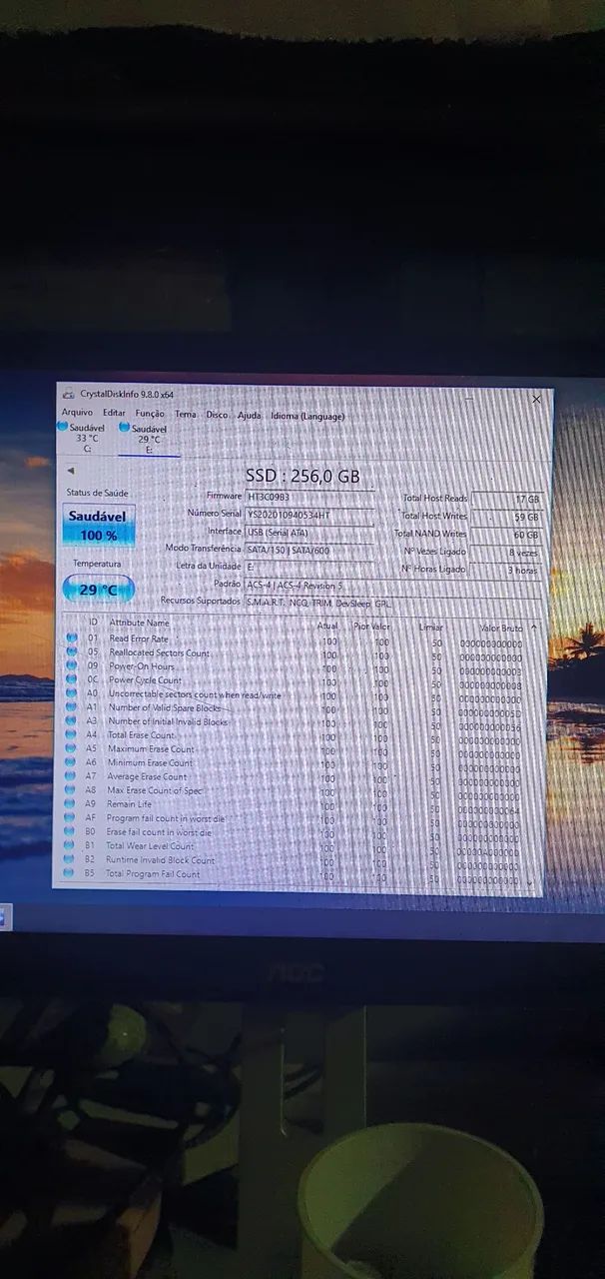Click status orb of Reallocated Sectors Count row
605x1279 pixels.
(72, 651)
